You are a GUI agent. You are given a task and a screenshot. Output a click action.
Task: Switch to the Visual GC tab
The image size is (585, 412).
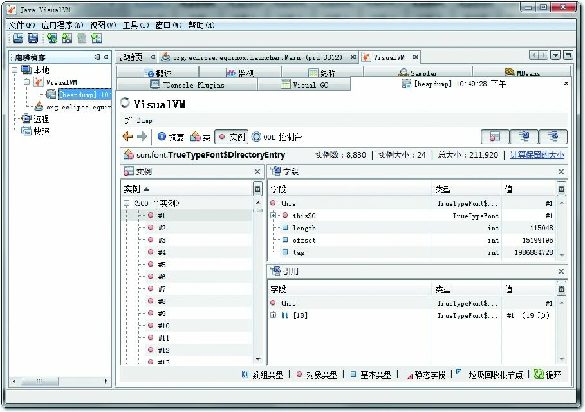(304, 85)
